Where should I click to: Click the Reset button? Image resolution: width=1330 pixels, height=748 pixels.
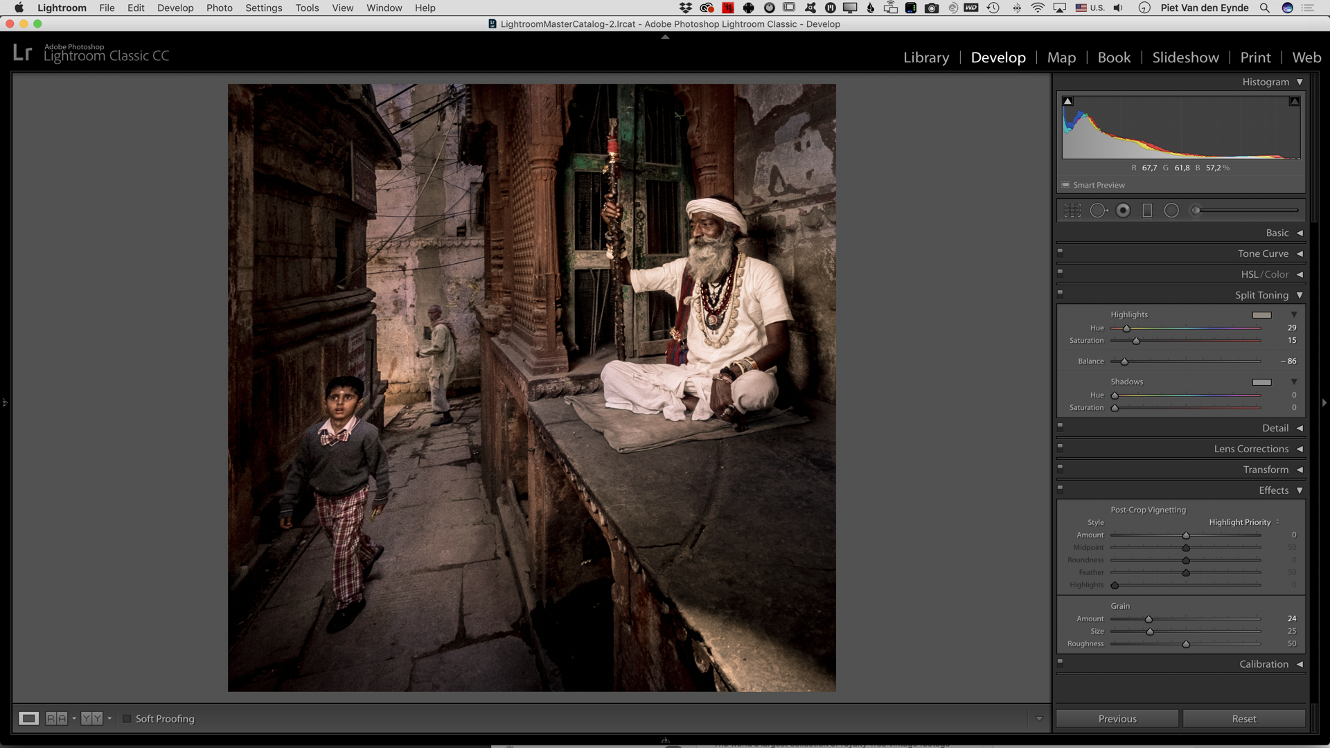coord(1243,719)
